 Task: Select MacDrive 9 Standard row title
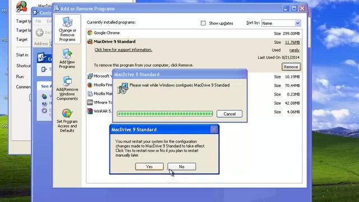coord(114,42)
